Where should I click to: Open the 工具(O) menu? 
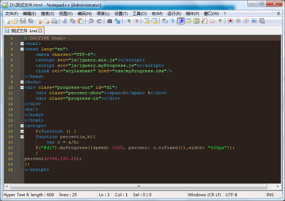pyautogui.click(x=139, y=14)
